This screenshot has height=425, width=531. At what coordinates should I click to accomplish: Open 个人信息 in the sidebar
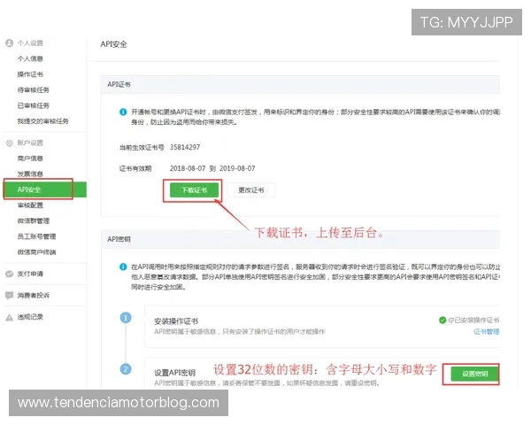(30, 58)
